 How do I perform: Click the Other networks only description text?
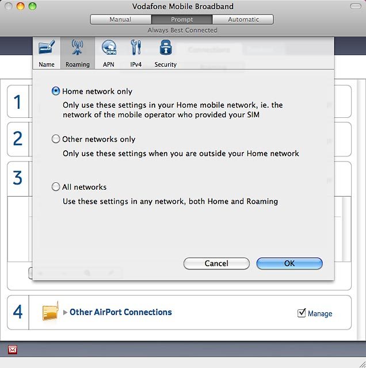pyautogui.click(x=181, y=154)
